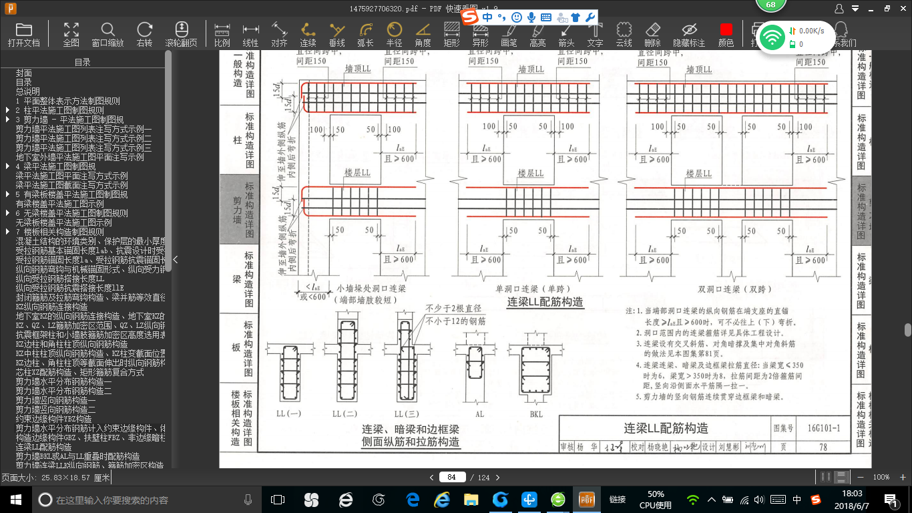
Task: Jump to 1 平面整体表示方法制图规则
Action: [x=67, y=101]
